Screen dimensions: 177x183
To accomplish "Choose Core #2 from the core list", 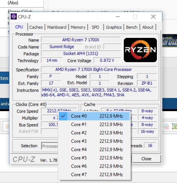I will 94,133.
